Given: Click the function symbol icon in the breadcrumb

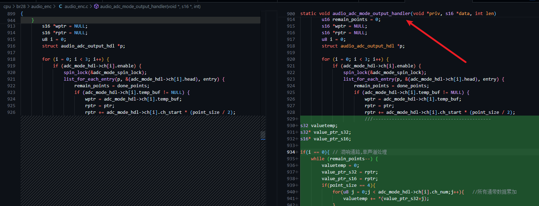Looking at the screenshot, I should (x=96, y=7).
